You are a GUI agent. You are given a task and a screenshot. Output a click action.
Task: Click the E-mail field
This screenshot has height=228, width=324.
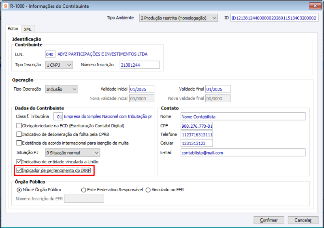243,153
